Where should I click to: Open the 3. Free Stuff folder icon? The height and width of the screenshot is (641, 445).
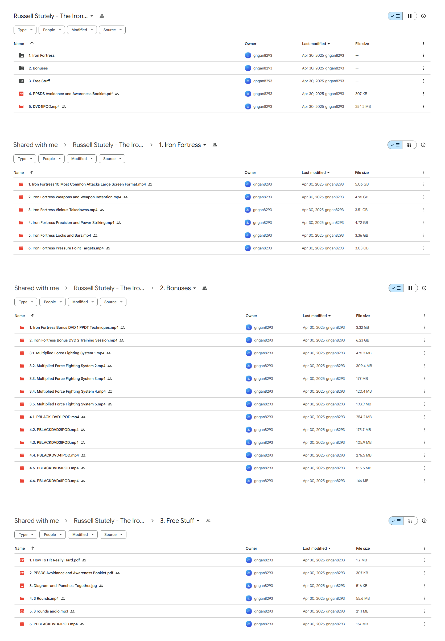pyautogui.click(x=21, y=81)
